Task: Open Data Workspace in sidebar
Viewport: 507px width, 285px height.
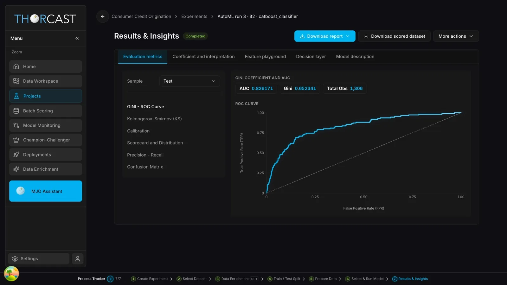Action: click(46, 81)
